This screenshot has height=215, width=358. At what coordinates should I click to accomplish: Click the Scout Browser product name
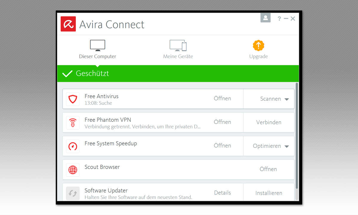tap(102, 167)
